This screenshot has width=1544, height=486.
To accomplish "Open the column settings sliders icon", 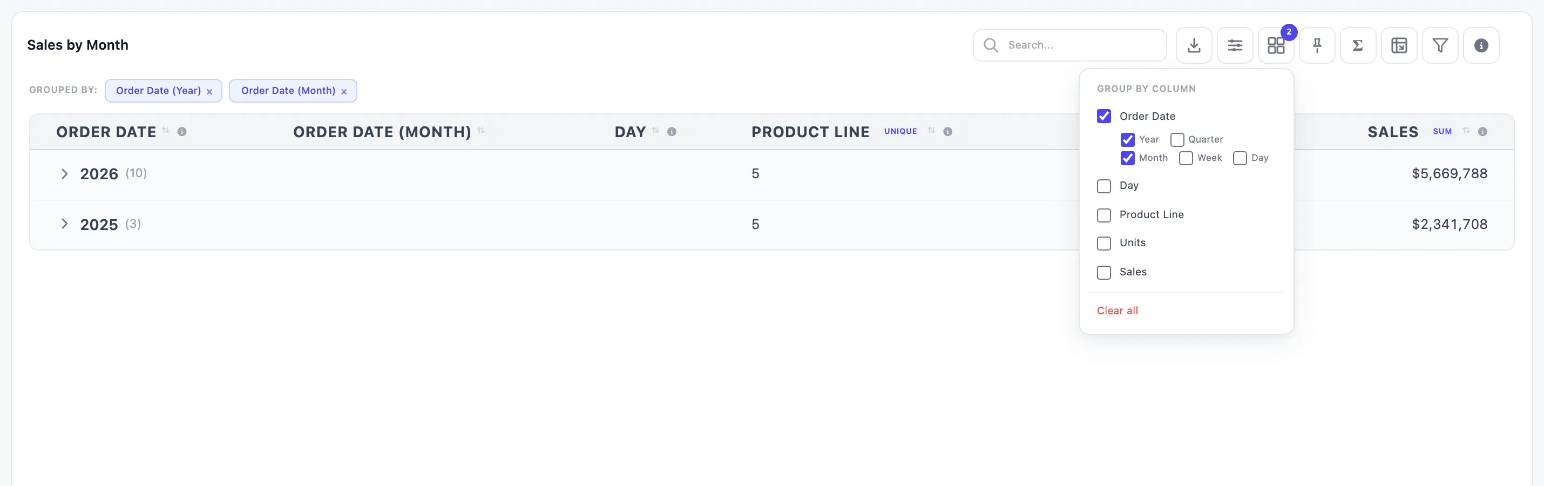I will (1235, 45).
